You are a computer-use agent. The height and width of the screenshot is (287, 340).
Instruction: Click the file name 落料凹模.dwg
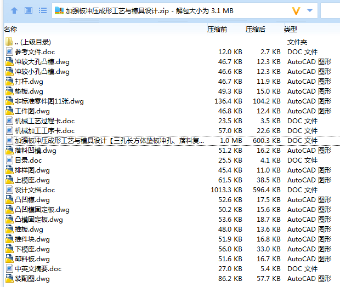[36, 151]
